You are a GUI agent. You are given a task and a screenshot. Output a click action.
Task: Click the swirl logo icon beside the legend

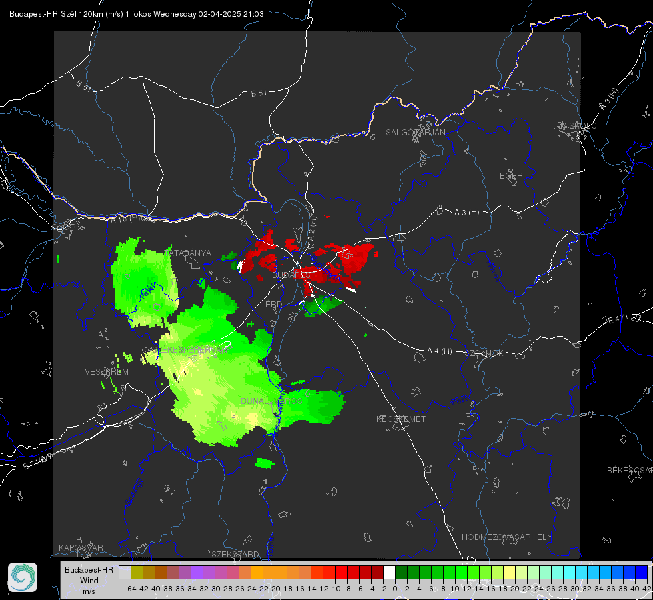point(23,577)
